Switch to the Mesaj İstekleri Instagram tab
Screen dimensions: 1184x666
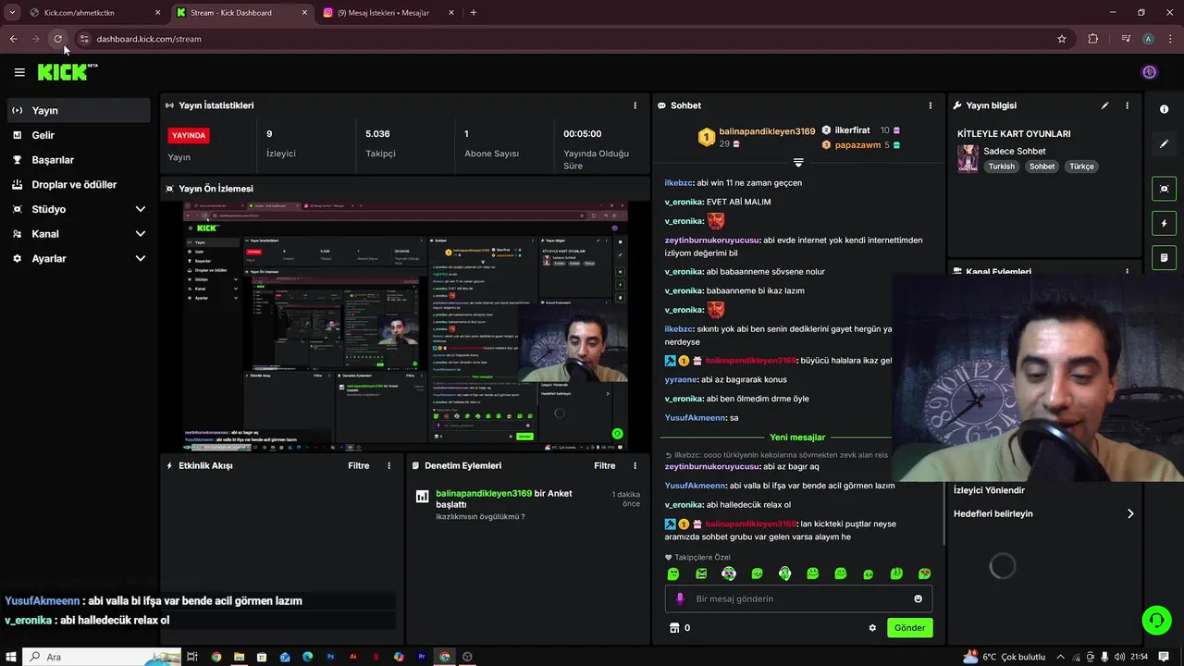[x=388, y=13]
